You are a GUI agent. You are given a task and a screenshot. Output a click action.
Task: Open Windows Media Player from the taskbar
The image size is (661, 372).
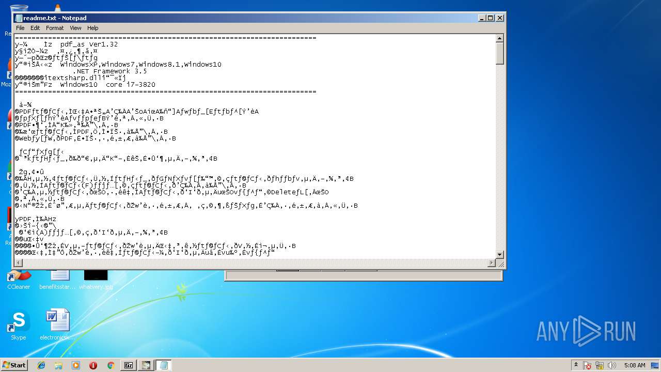tap(76, 365)
